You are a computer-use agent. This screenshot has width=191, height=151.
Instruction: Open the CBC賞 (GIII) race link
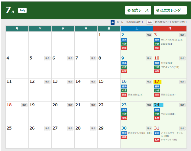(x=167, y=44)
